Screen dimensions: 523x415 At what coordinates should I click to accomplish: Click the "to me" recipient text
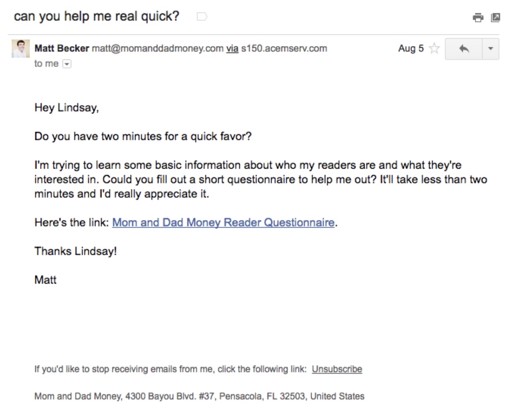(x=46, y=64)
